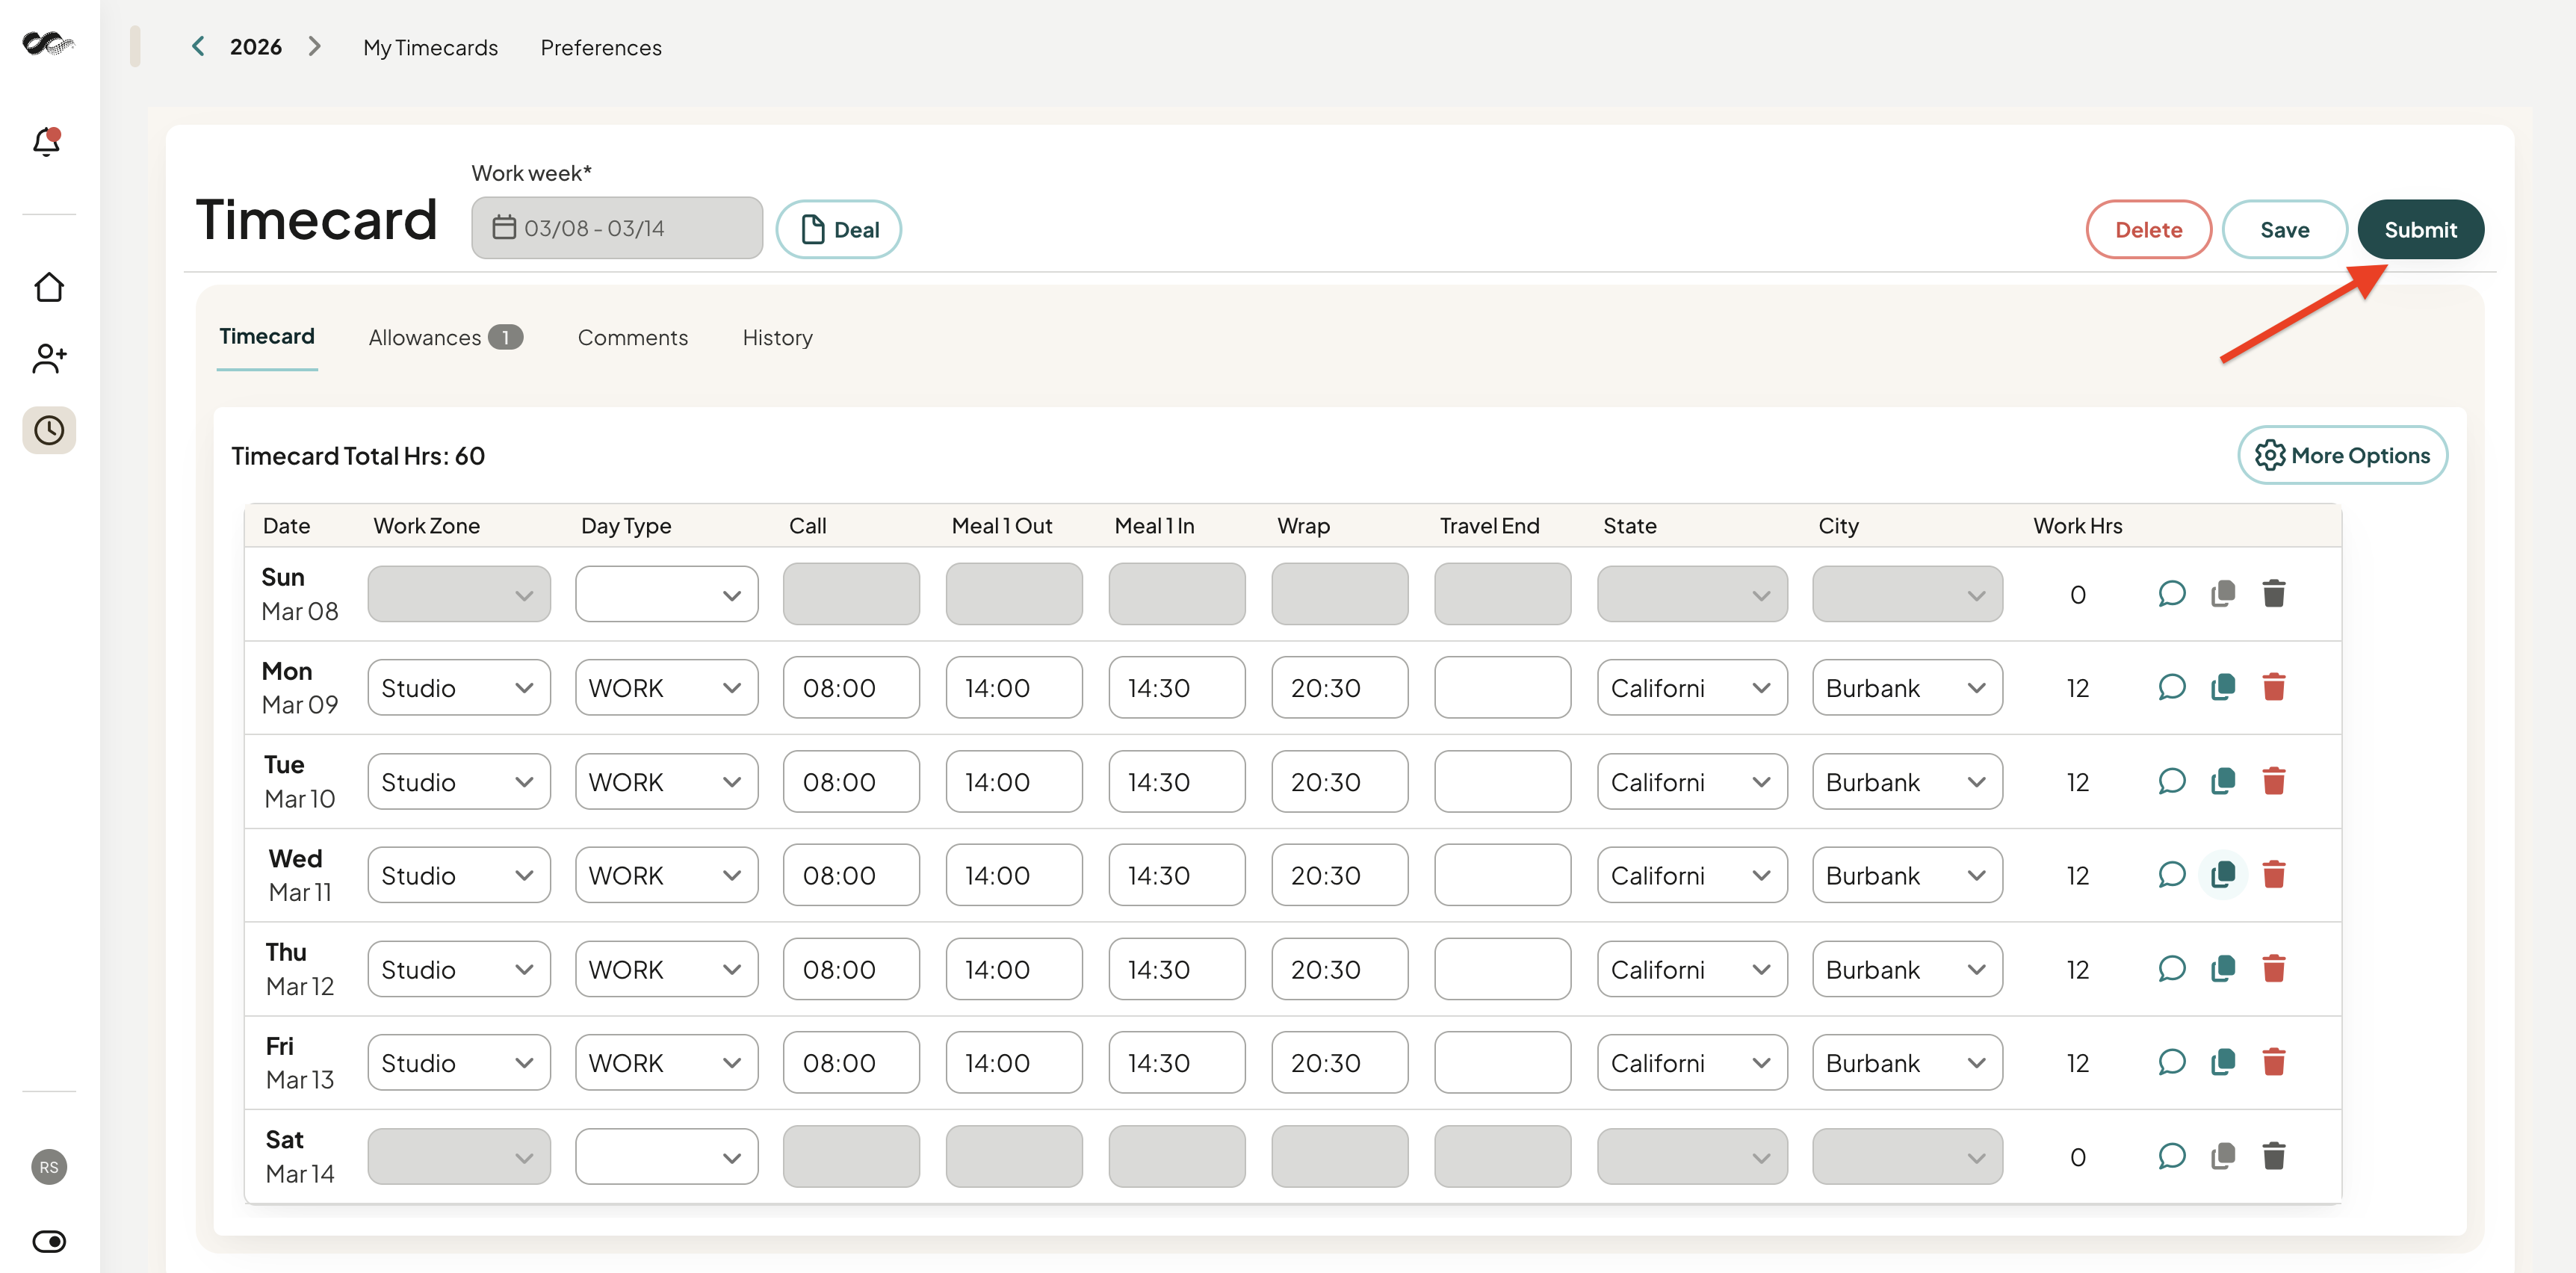Open comment for Sun Mar 08

(2171, 594)
